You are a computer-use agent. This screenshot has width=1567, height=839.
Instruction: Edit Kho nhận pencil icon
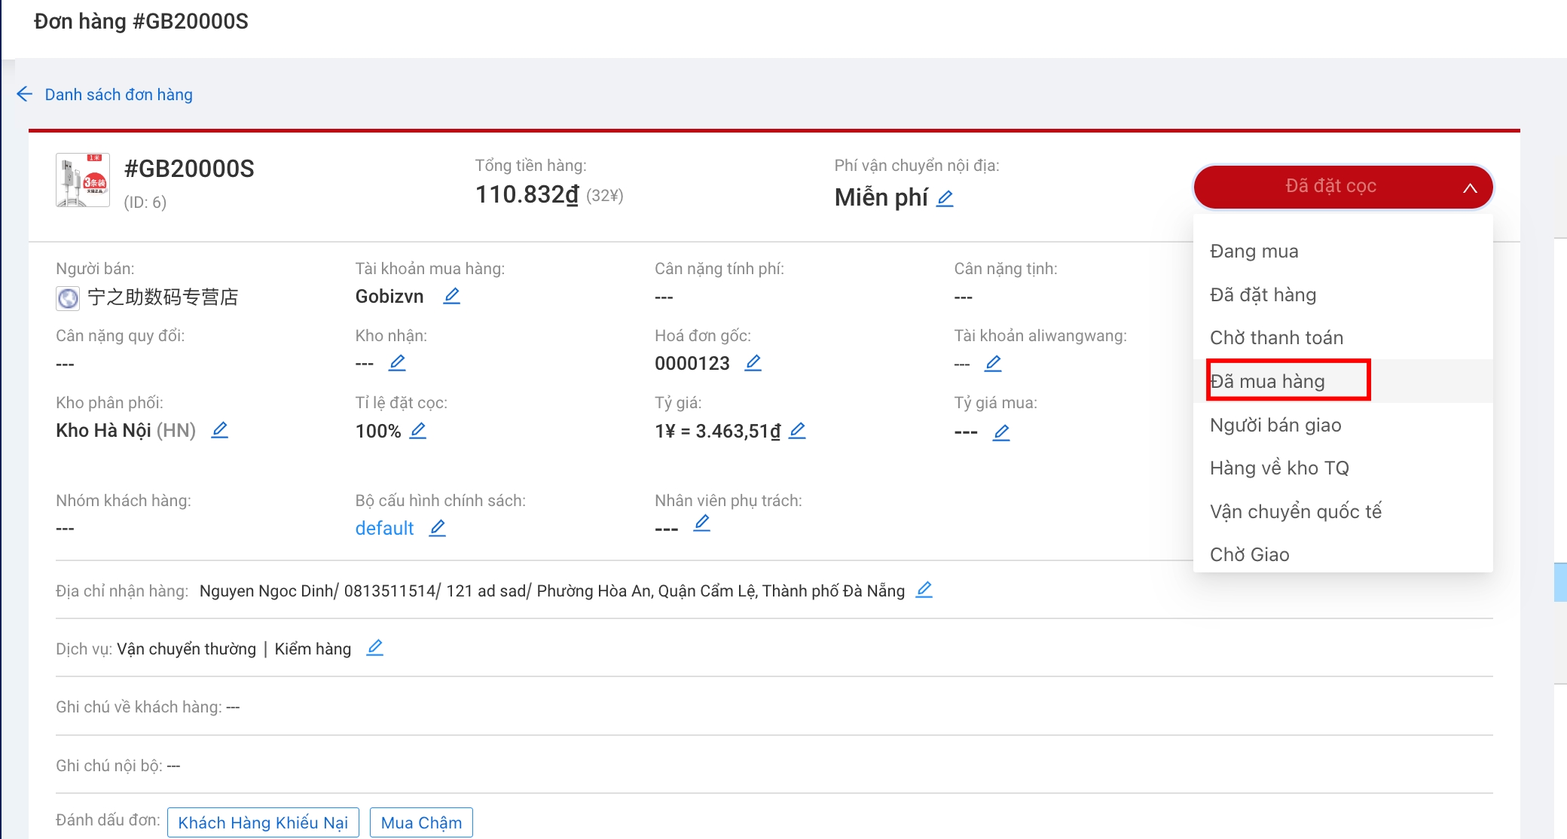(x=397, y=363)
